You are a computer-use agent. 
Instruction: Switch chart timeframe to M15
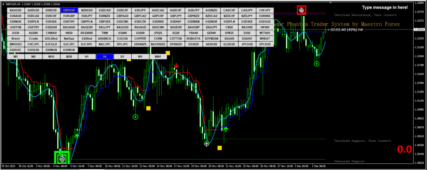click(x=51, y=56)
